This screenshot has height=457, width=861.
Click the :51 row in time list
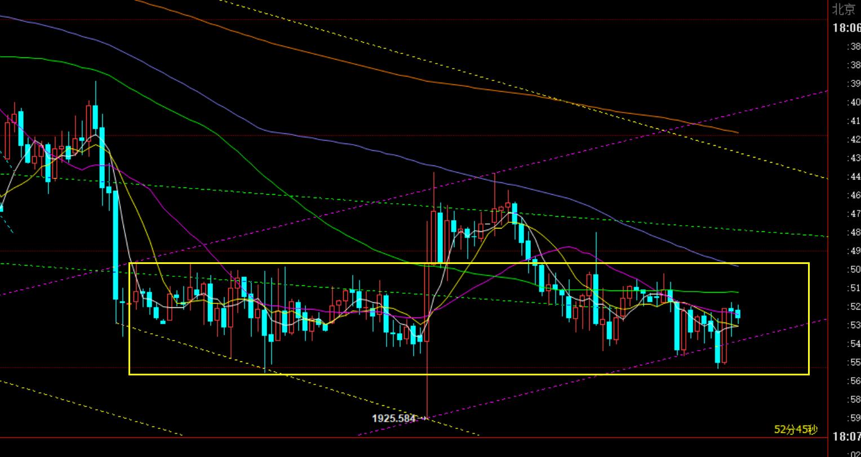[x=853, y=288]
